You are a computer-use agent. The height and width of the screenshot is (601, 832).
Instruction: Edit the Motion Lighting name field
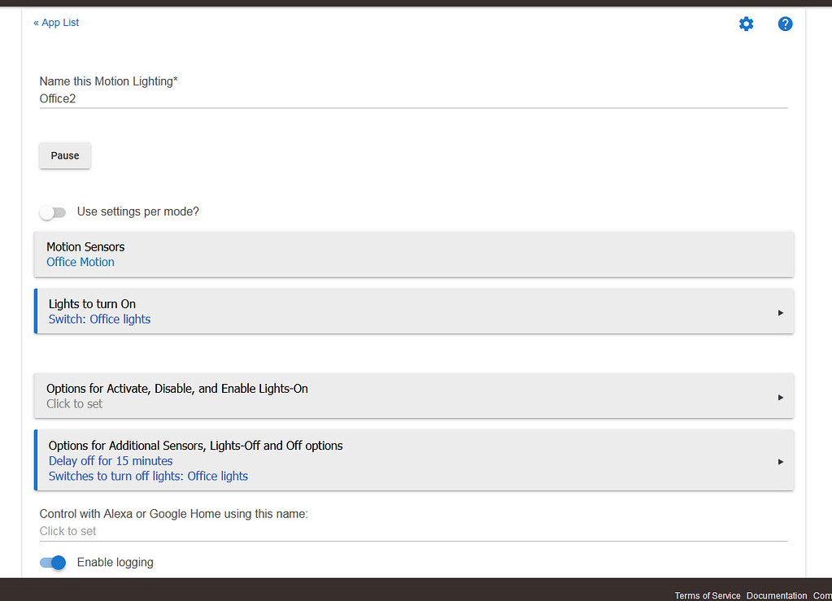[413, 98]
